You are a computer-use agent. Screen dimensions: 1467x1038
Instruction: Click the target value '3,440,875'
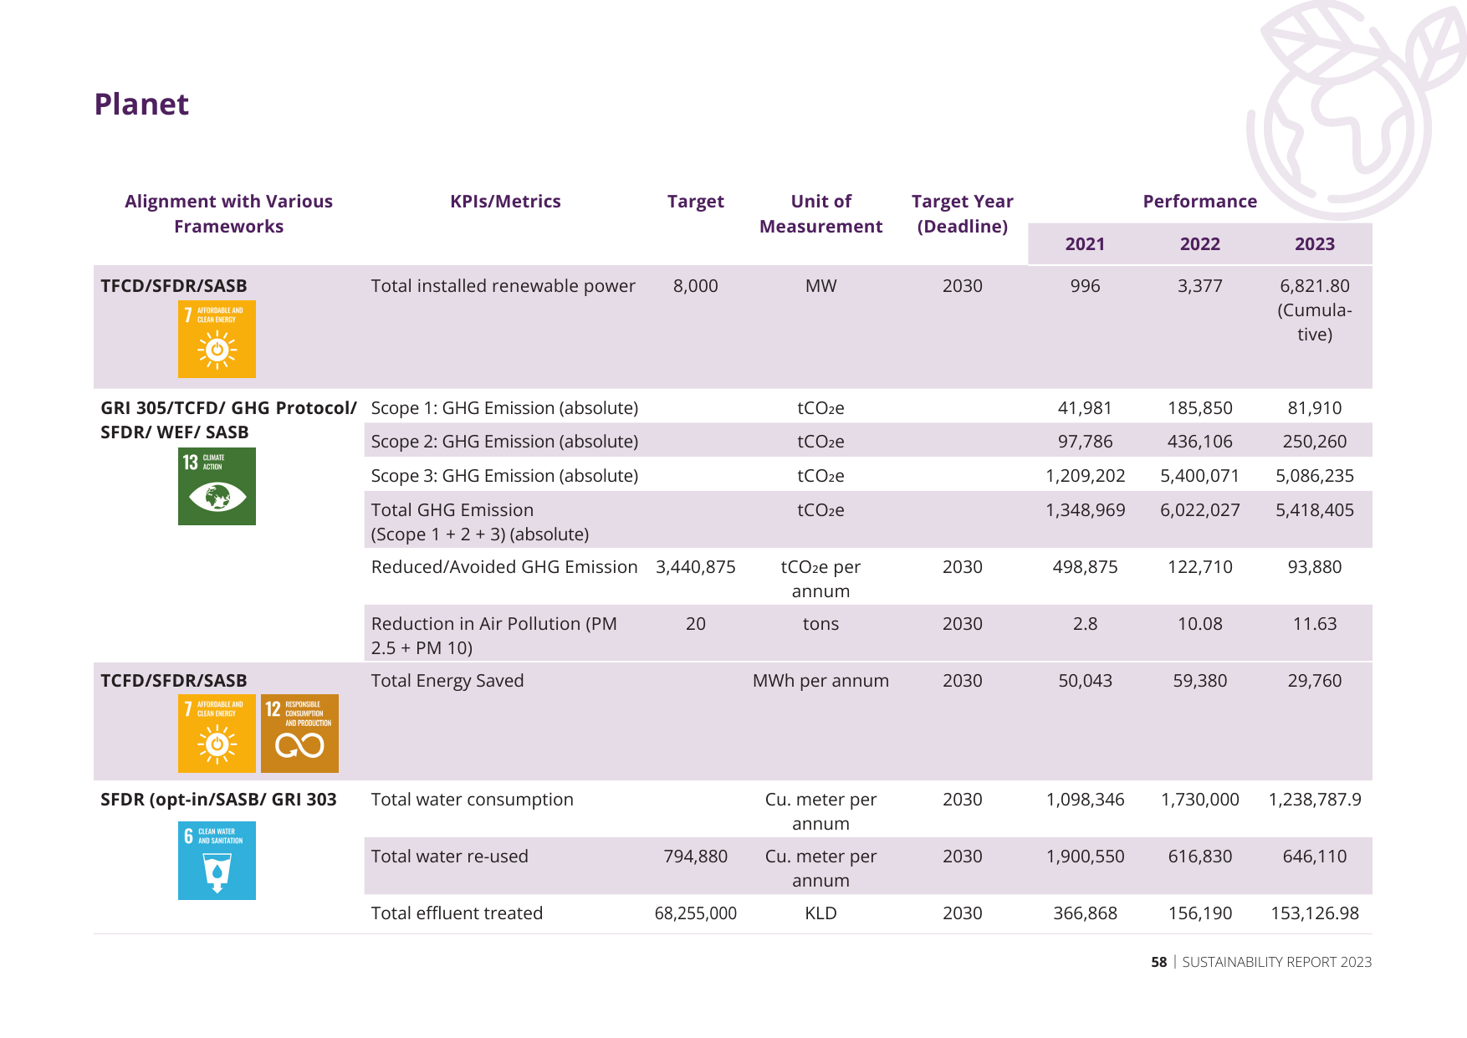click(x=696, y=567)
